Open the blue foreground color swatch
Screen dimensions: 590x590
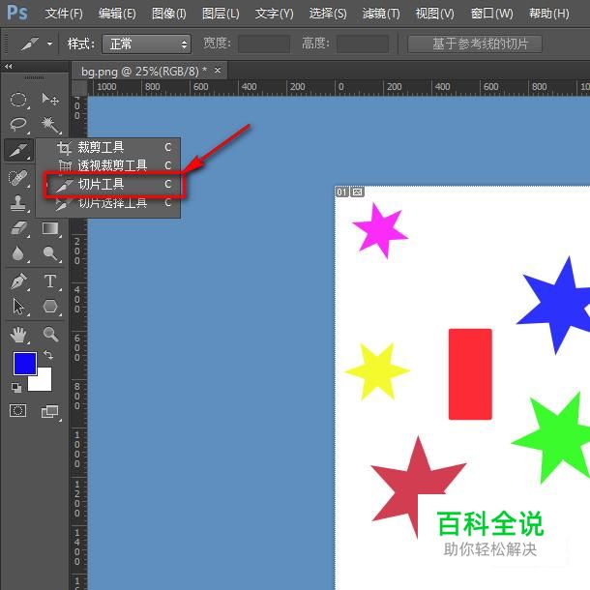coord(25,364)
